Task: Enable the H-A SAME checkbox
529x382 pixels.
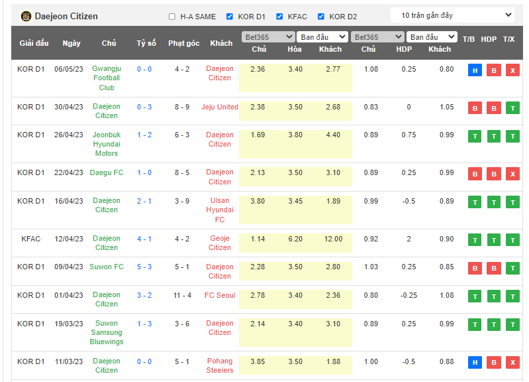Action: [172, 17]
